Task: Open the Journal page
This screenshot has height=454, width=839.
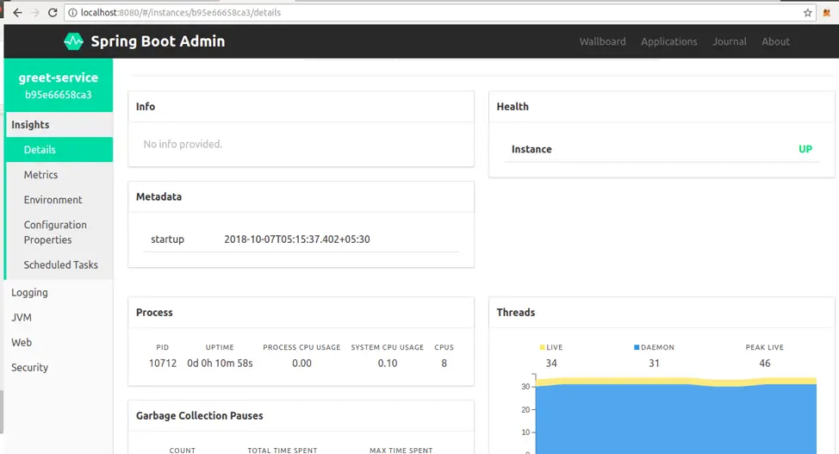Action: pyautogui.click(x=730, y=41)
